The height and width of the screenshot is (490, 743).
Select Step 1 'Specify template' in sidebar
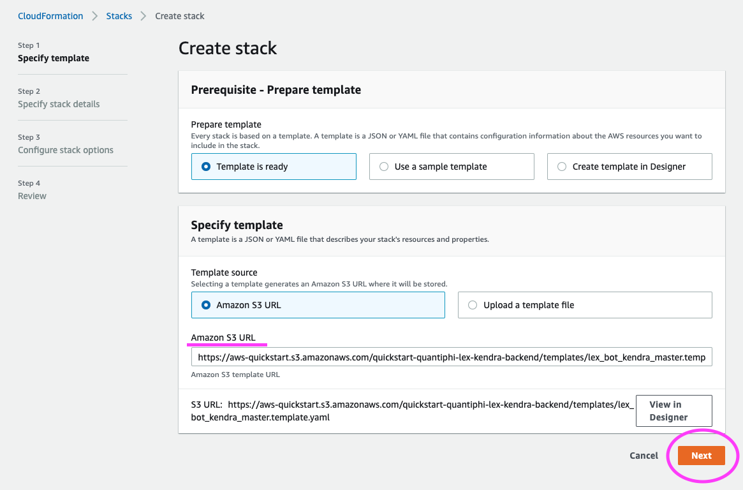click(x=54, y=58)
